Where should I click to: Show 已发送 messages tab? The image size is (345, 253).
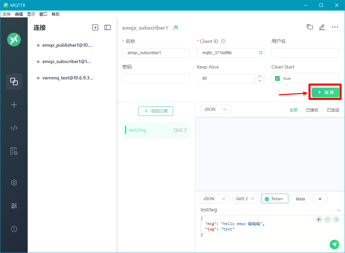pyautogui.click(x=333, y=110)
